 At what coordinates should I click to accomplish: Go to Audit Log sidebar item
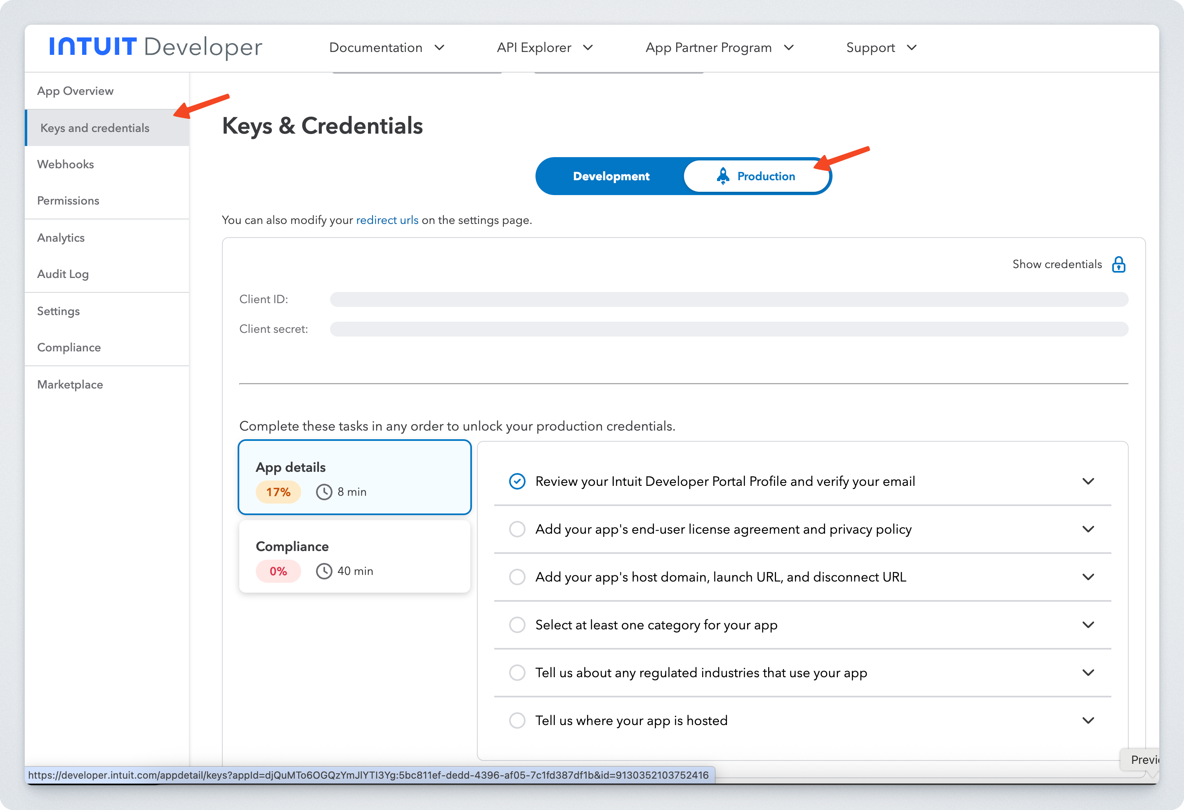(x=63, y=274)
